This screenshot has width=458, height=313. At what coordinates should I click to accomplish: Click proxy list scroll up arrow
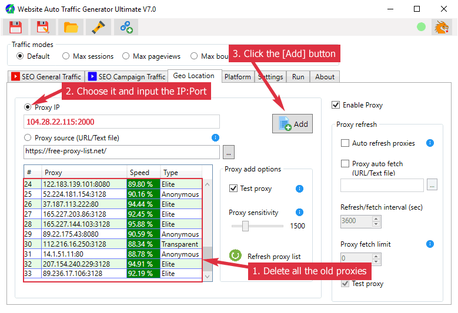208,184
